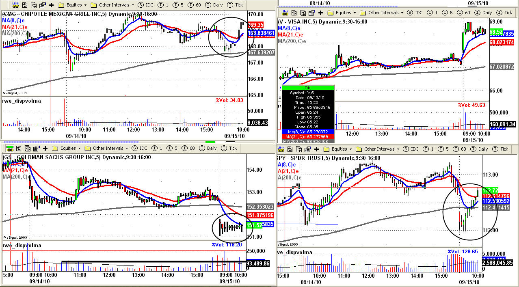The height and width of the screenshot is (287, 519).
Task: Click the plus icon in Goldman Sachs toolbar
Action: [x=45, y=148]
